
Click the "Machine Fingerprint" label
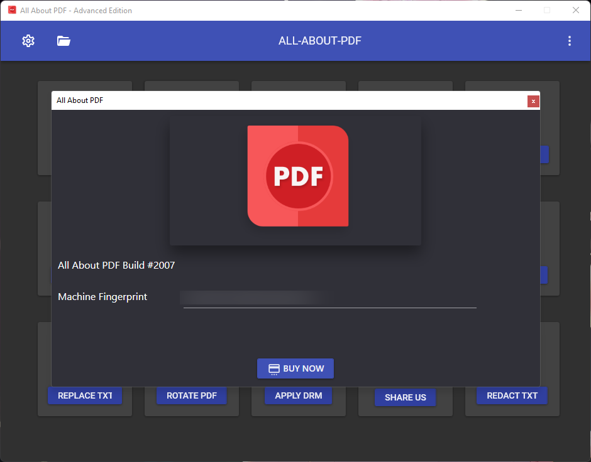102,297
